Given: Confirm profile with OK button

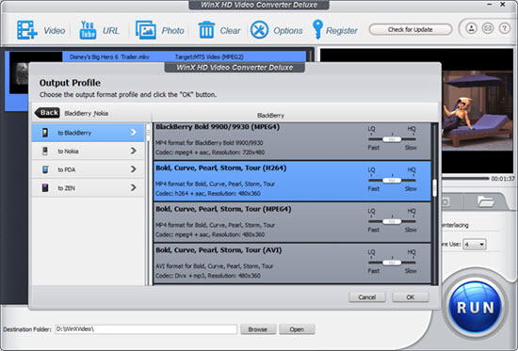Looking at the screenshot, I should 411,297.
